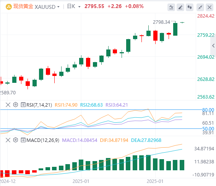Open the 日K period dropdown
The width and height of the screenshot is (216, 186).
tap(80, 7)
